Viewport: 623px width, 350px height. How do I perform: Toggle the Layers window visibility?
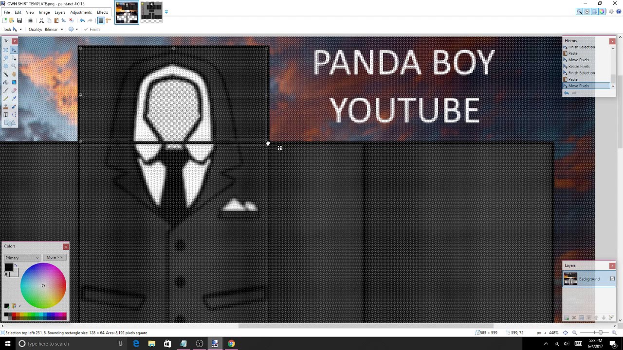click(x=594, y=12)
